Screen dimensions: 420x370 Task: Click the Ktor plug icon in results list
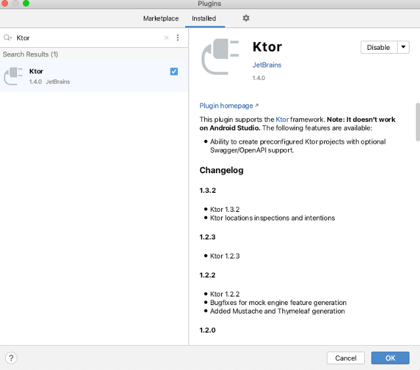coord(13,76)
